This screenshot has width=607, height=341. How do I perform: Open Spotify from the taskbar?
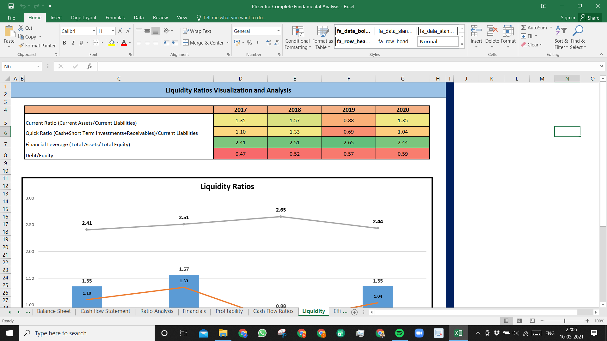click(400, 333)
